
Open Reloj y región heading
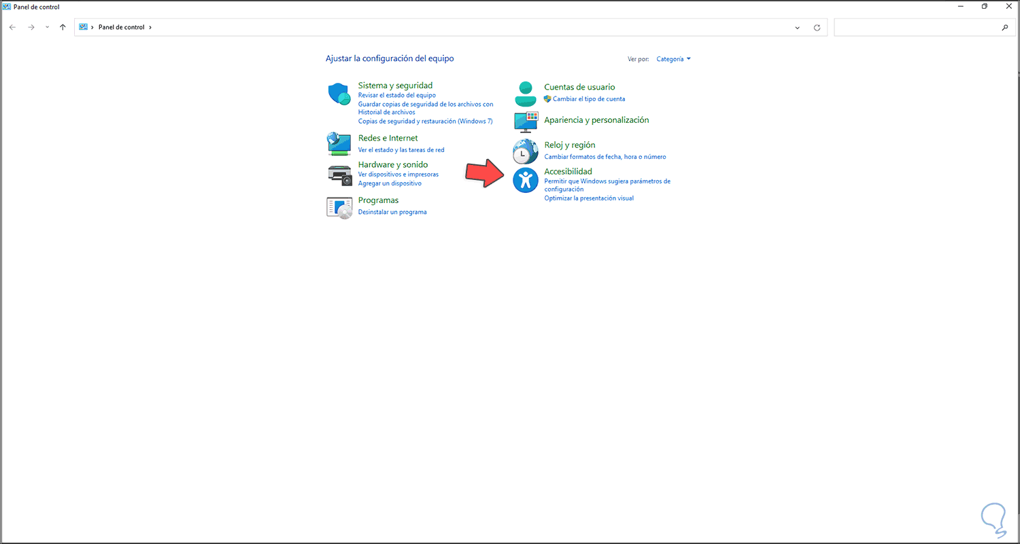point(569,145)
